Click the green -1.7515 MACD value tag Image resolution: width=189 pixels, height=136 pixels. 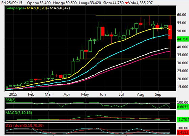tap(183, 119)
